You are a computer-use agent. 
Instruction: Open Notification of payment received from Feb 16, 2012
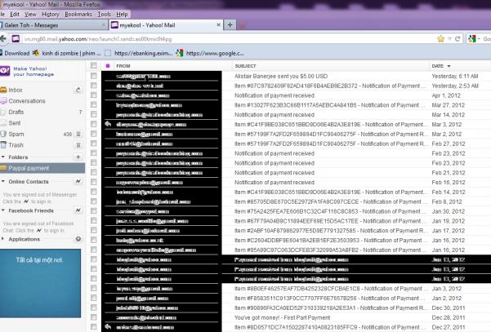coord(275,182)
